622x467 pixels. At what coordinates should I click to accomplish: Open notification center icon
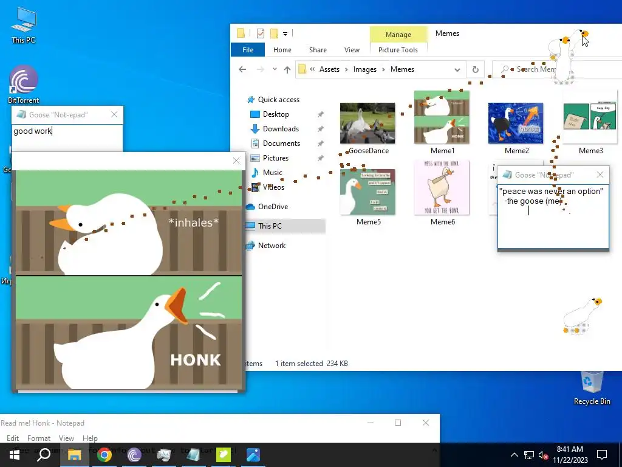coord(602,455)
